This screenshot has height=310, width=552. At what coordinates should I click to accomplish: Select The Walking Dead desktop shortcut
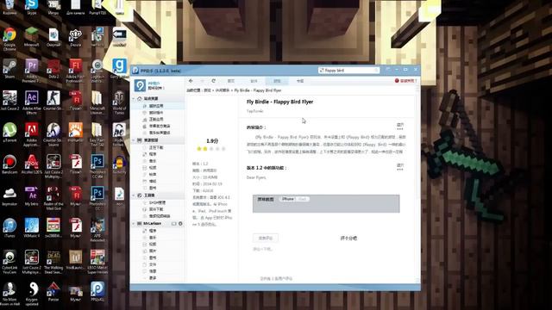point(53,262)
